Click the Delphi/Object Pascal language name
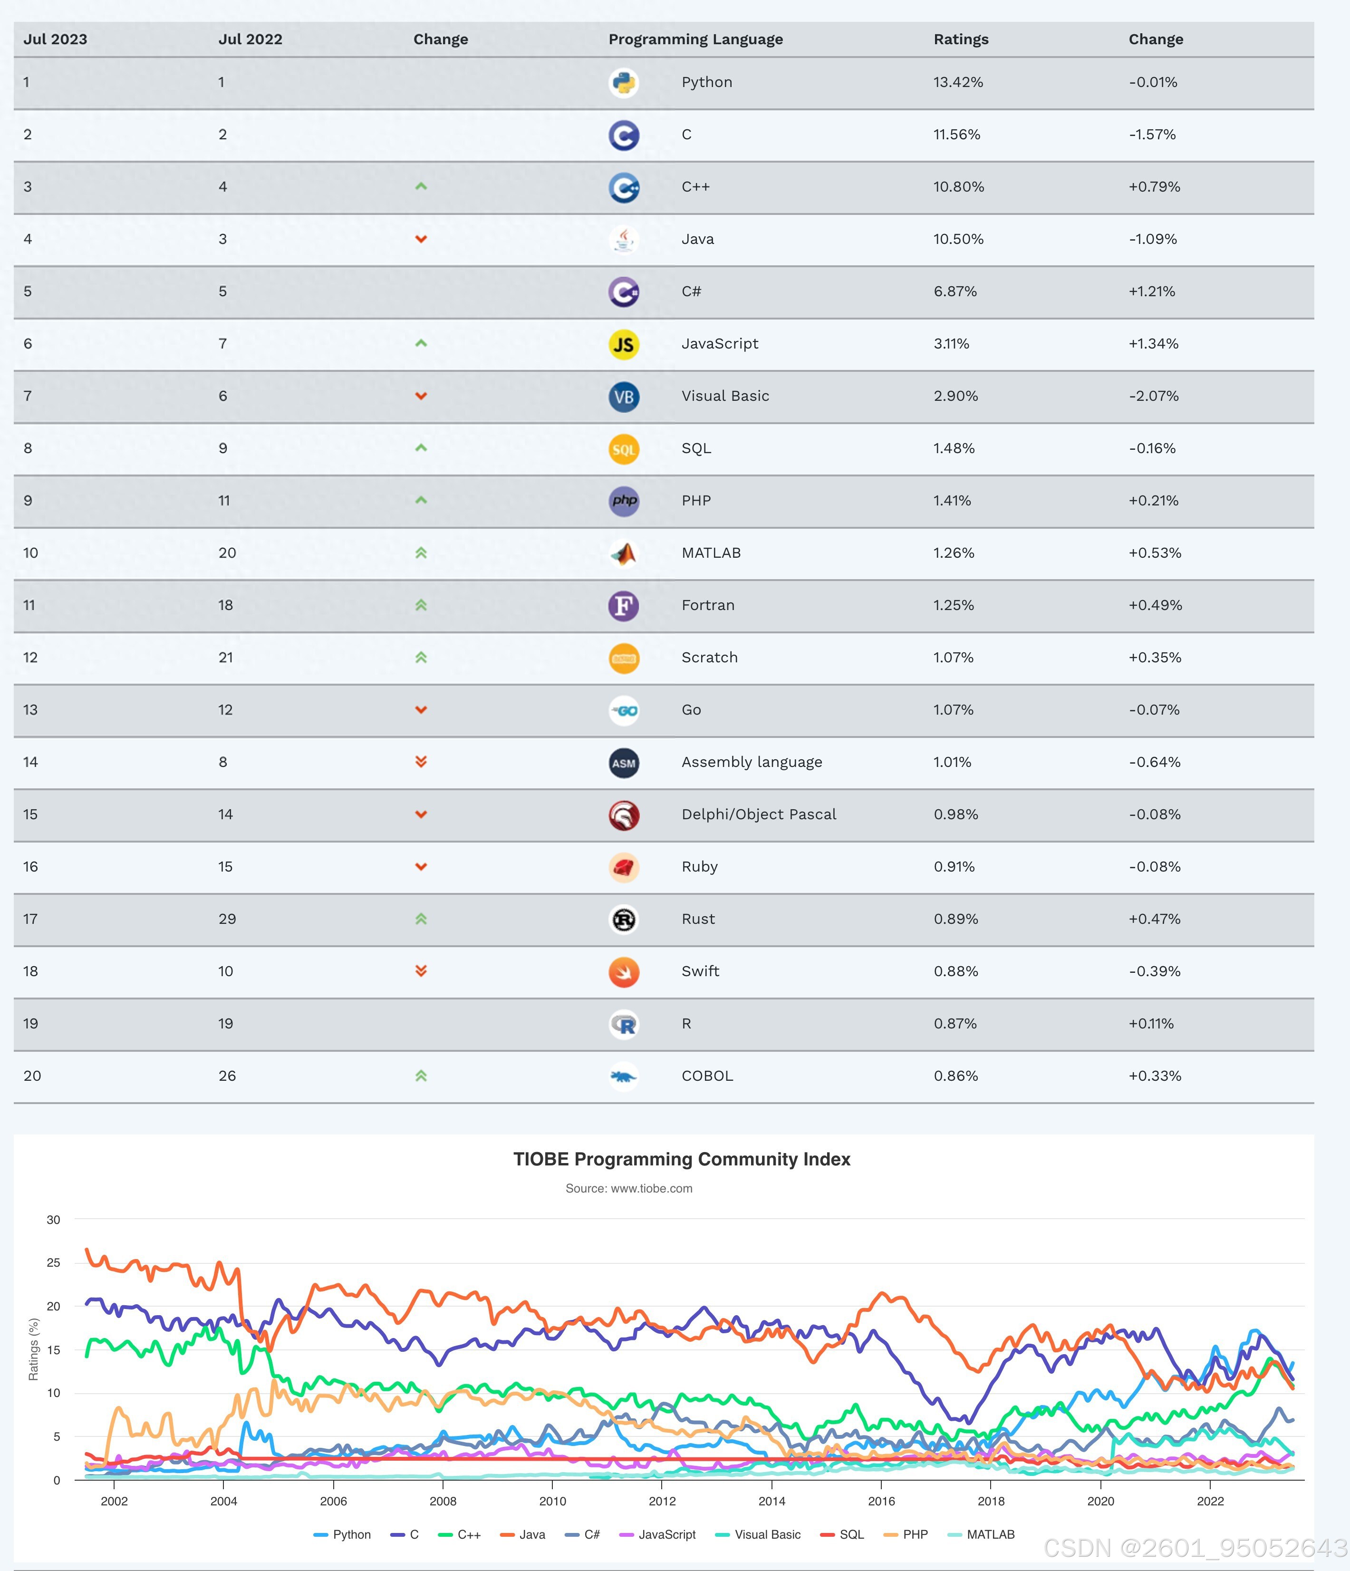 click(x=759, y=815)
